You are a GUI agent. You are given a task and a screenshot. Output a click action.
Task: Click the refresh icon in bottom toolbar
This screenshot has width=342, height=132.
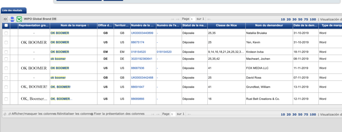tap(5, 114)
